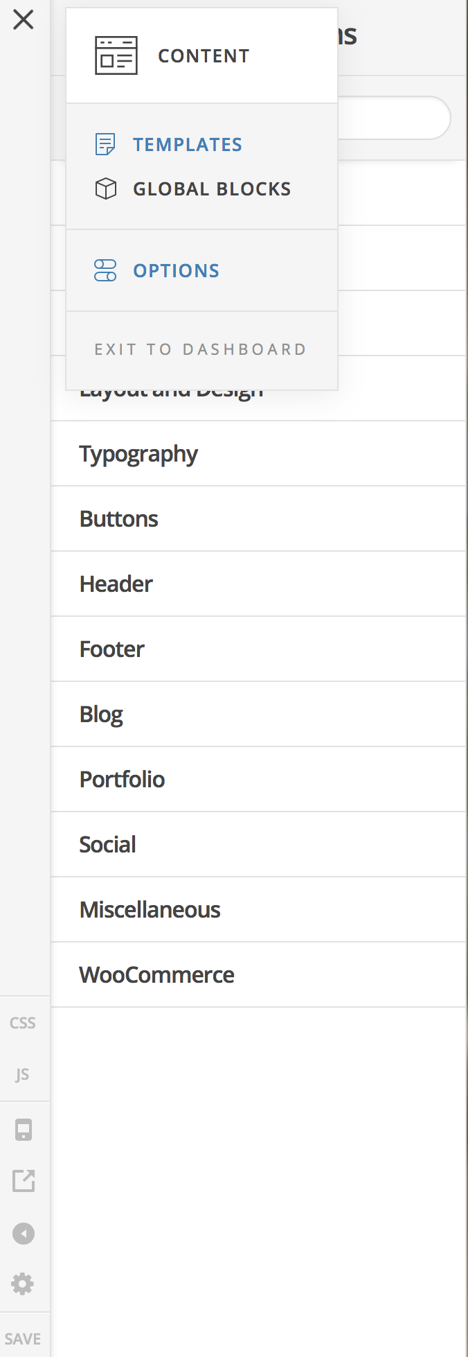This screenshot has width=468, height=1357.
Task: Expand the Typography options section
Action: (138, 454)
